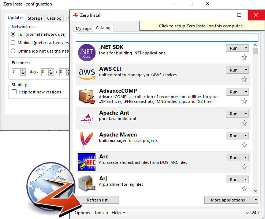265x219 pixels.
Task: Add Arj to favorites with star
Action: (x=244, y=189)
